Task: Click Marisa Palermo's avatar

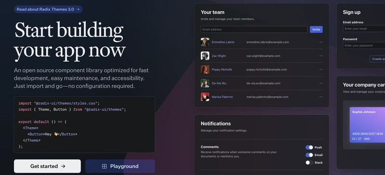Action: click(205, 97)
